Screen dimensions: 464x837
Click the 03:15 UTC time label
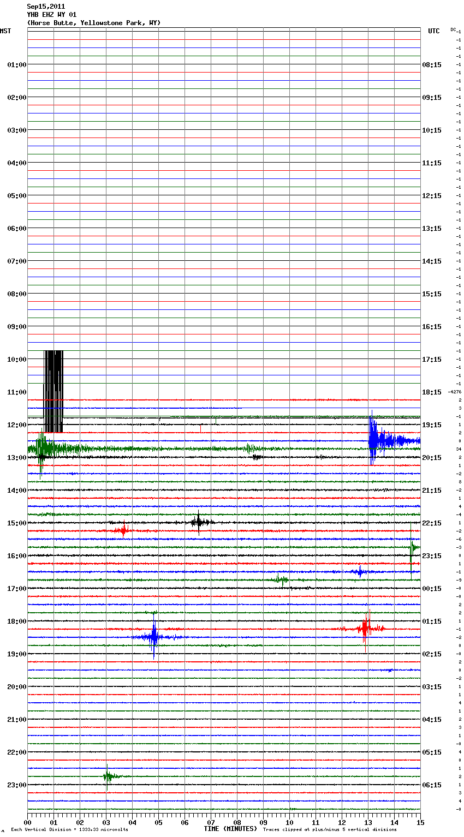tap(432, 687)
